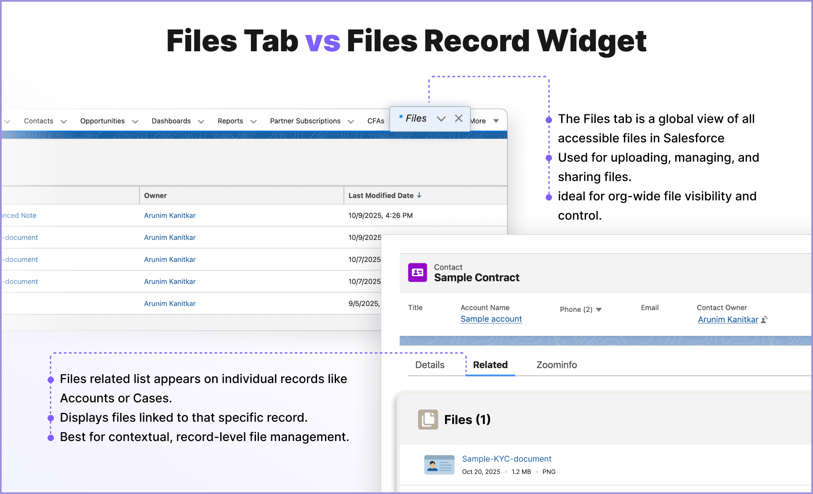Click the Files icon in the Files (1) header
The height and width of the screenshot is (494, 813).
coord(427,419)
